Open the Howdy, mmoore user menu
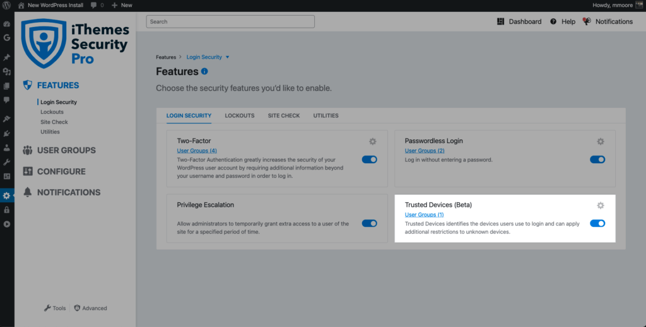This screenshot has height=327, width=646. [x=618, y=5]
